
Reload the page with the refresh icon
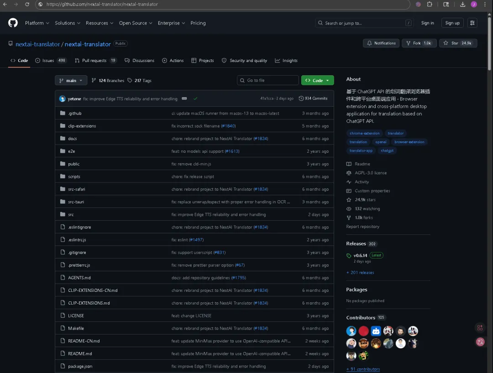coord(27,5)
